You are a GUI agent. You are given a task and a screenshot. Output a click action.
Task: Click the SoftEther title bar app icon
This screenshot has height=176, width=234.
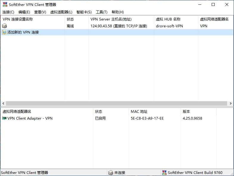tap(5, 4)
